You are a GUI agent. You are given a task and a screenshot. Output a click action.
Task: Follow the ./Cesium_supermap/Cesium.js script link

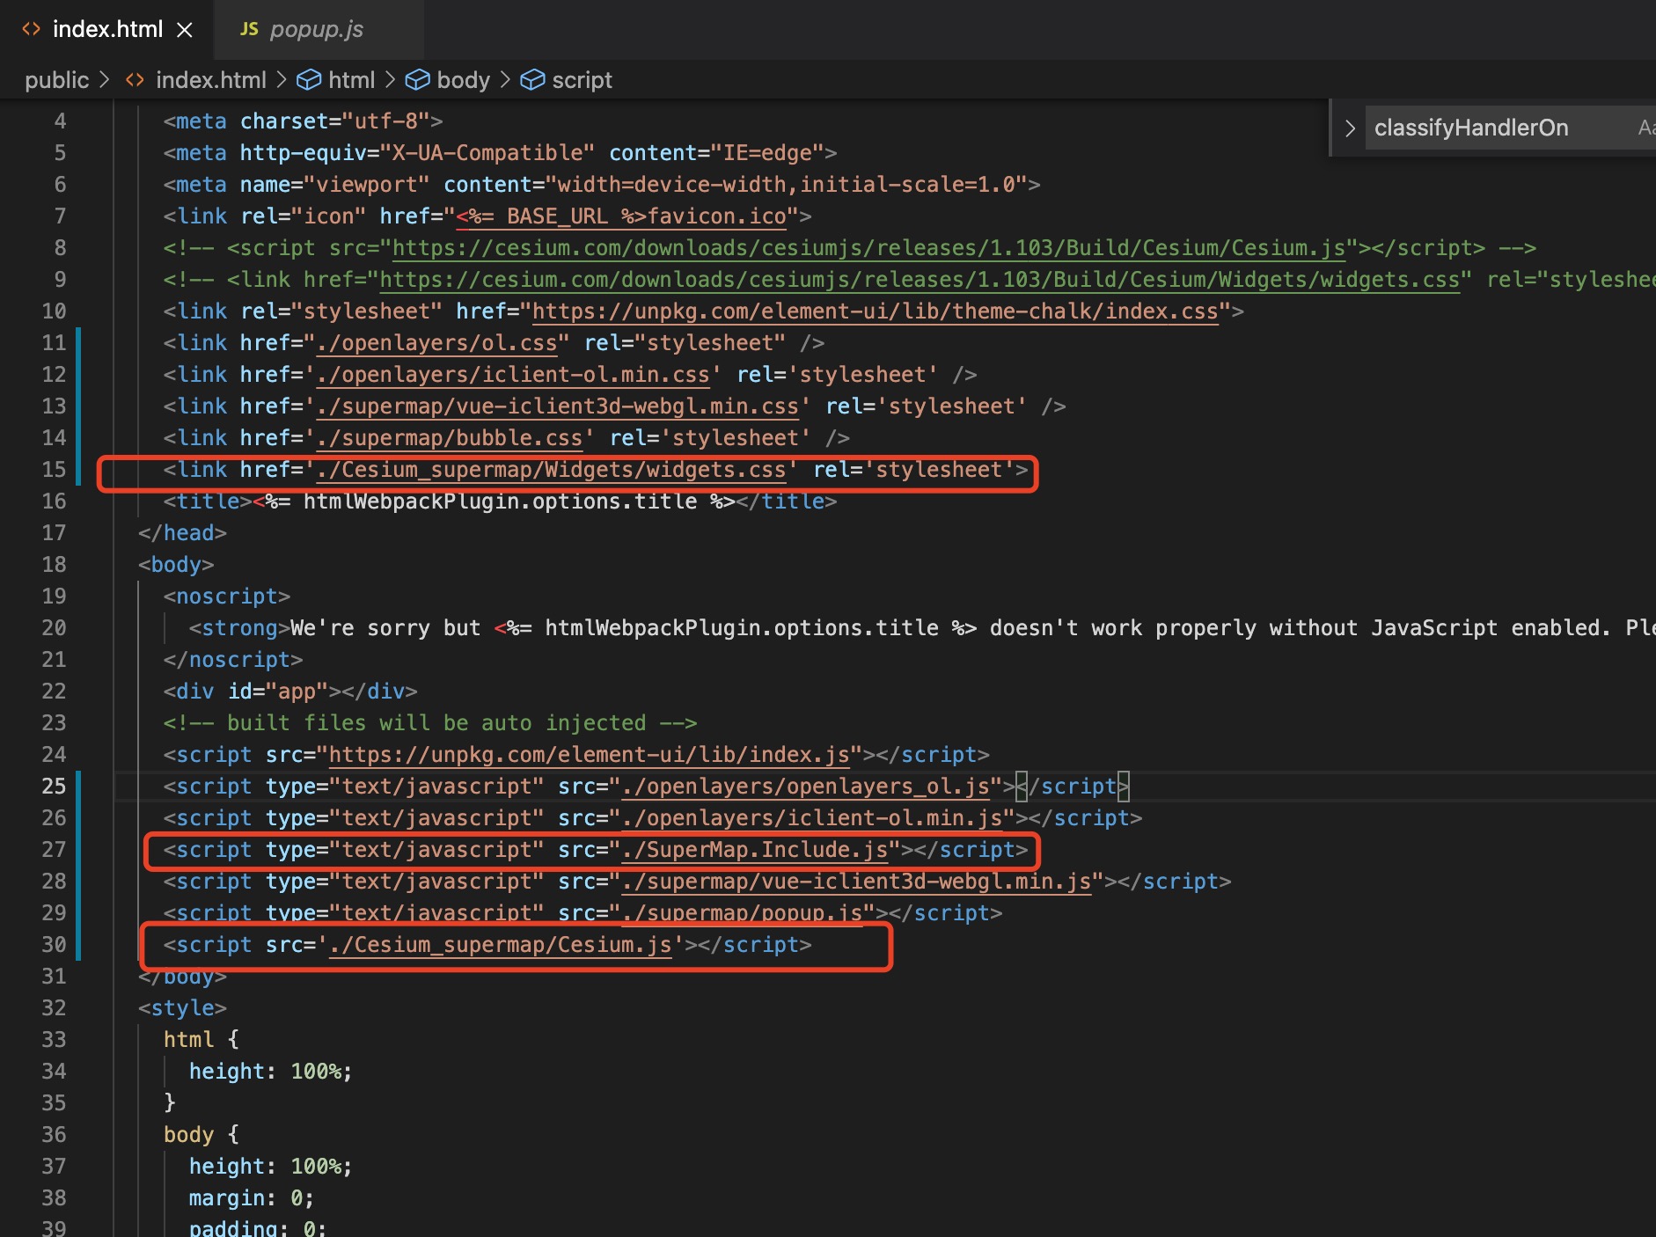(500, 945)
